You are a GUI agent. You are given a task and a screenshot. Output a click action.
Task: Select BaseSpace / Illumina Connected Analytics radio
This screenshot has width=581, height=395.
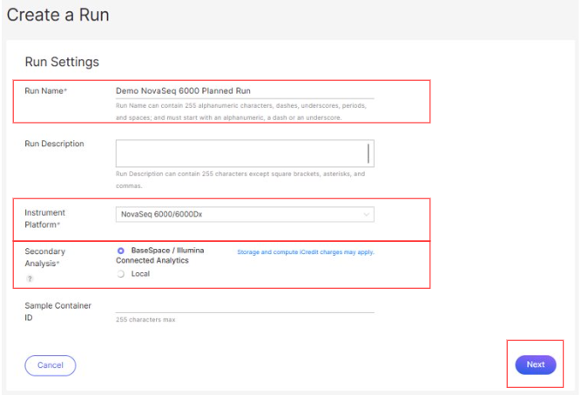(x=121, y=251)
